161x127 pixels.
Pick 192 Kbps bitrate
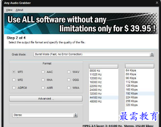(140, 94)
